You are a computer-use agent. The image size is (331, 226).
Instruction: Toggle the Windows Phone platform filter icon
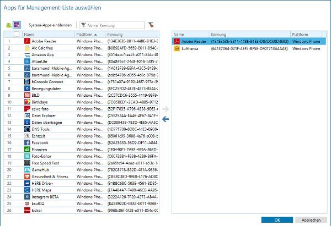(17, 25)
